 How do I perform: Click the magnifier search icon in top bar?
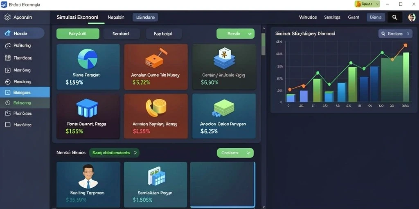tap(395, 17)
